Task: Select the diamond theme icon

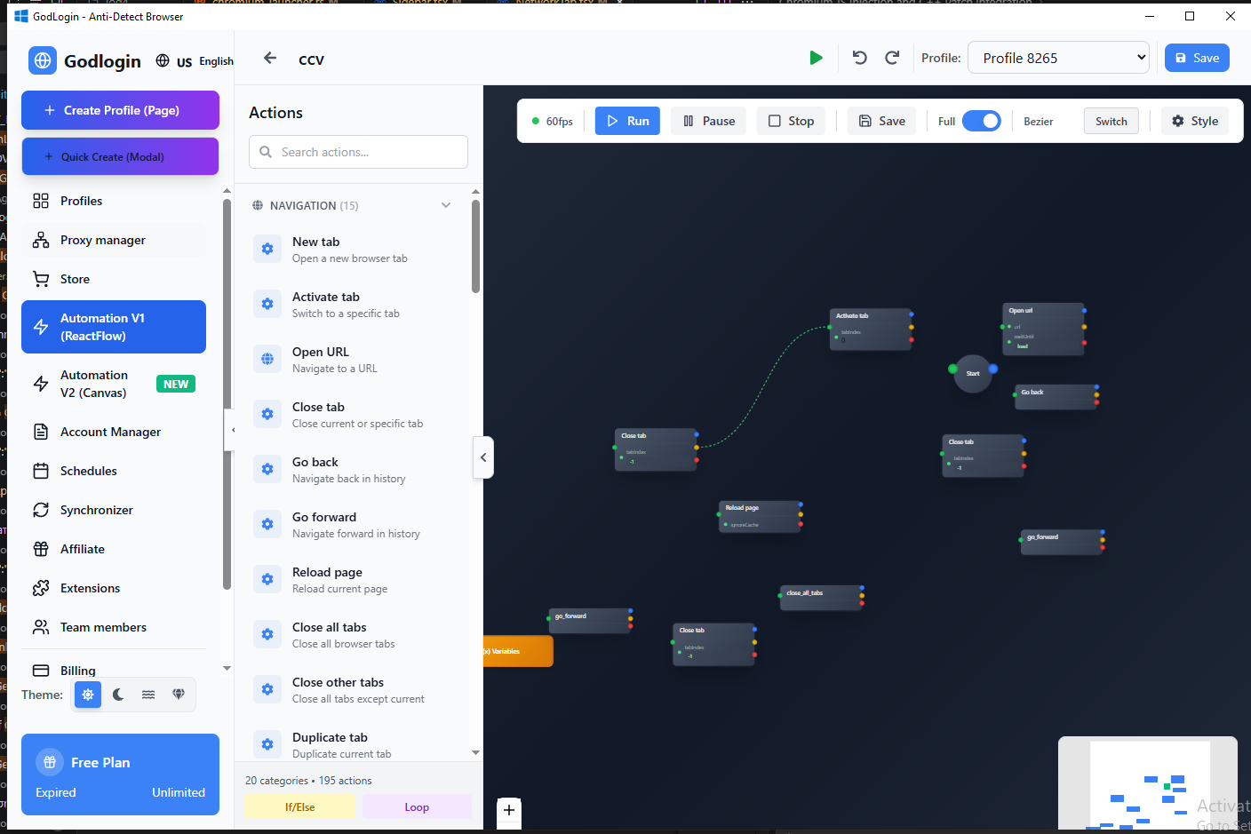Action: pyautogui.click(x=179, y=695)
